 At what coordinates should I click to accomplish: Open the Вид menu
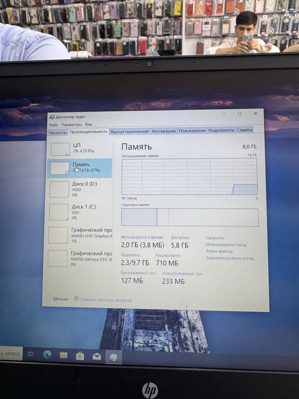[88, 124]
